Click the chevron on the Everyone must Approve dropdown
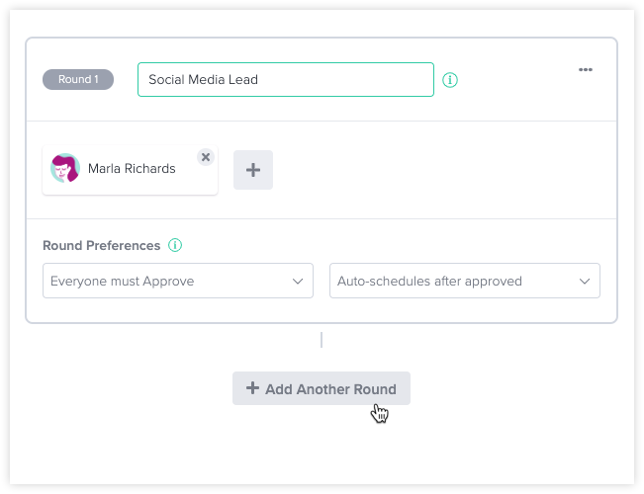644x494 pixels. coord(298,282)
